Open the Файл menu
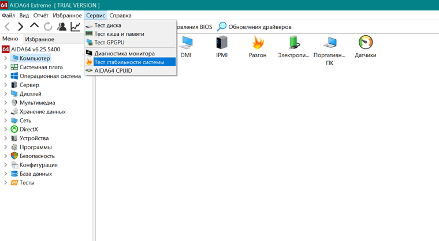Screen dimensions: 439x241 [9, 16]
